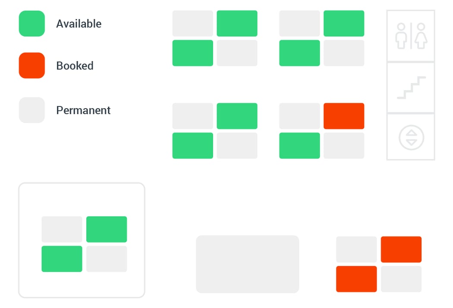Click the men's figure in the restroom sign

pyautogui.click(x=402, y=37)
